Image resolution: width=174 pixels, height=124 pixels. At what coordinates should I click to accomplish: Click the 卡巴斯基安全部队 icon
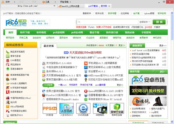point(8,111)
